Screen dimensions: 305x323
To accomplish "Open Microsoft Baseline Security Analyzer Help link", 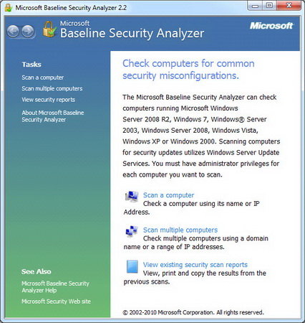I will tap(55, 286).
